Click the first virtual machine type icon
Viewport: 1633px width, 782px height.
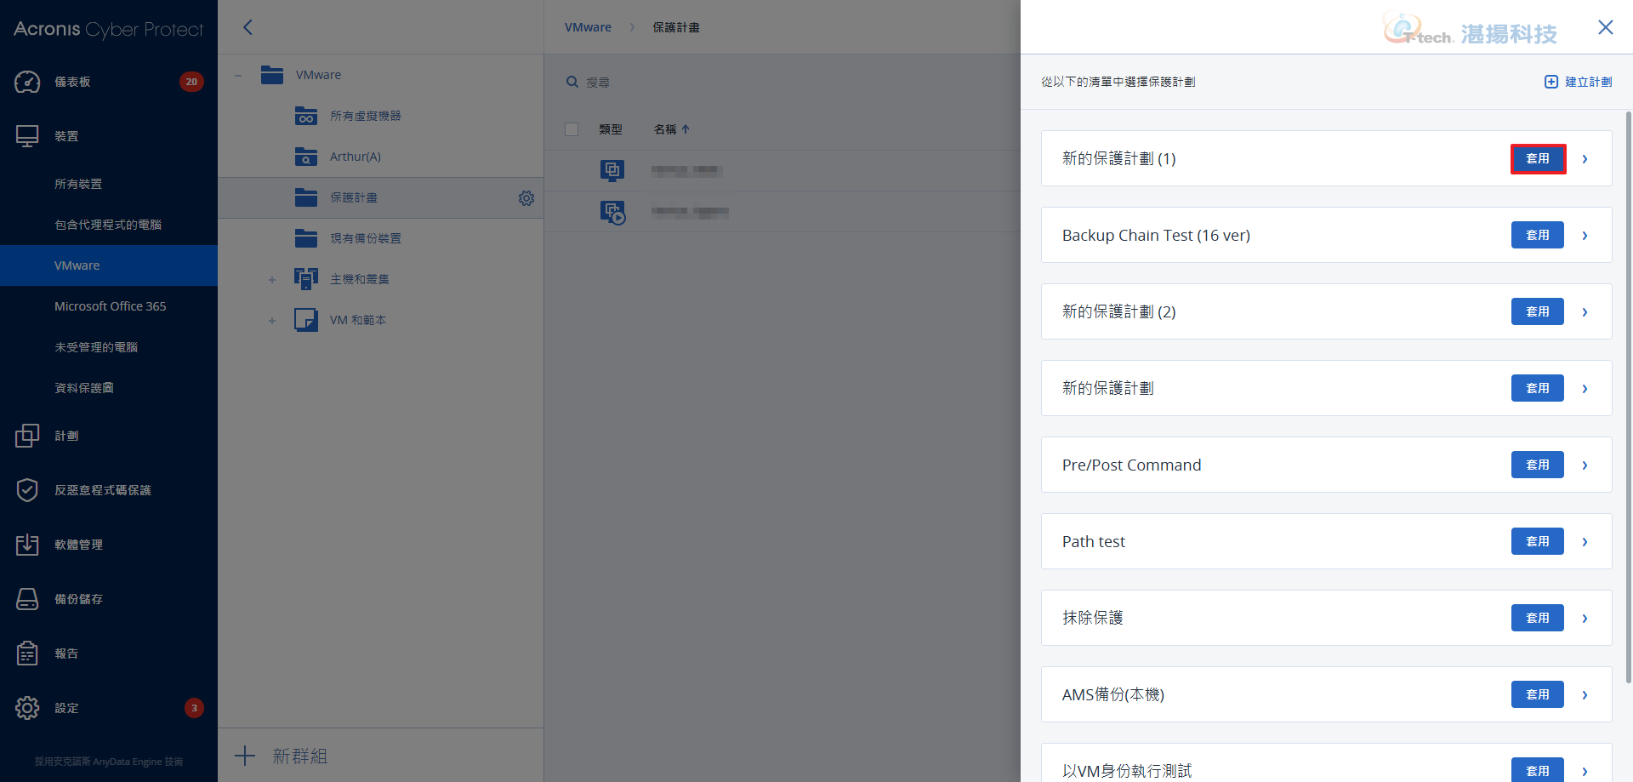[612, 170]
